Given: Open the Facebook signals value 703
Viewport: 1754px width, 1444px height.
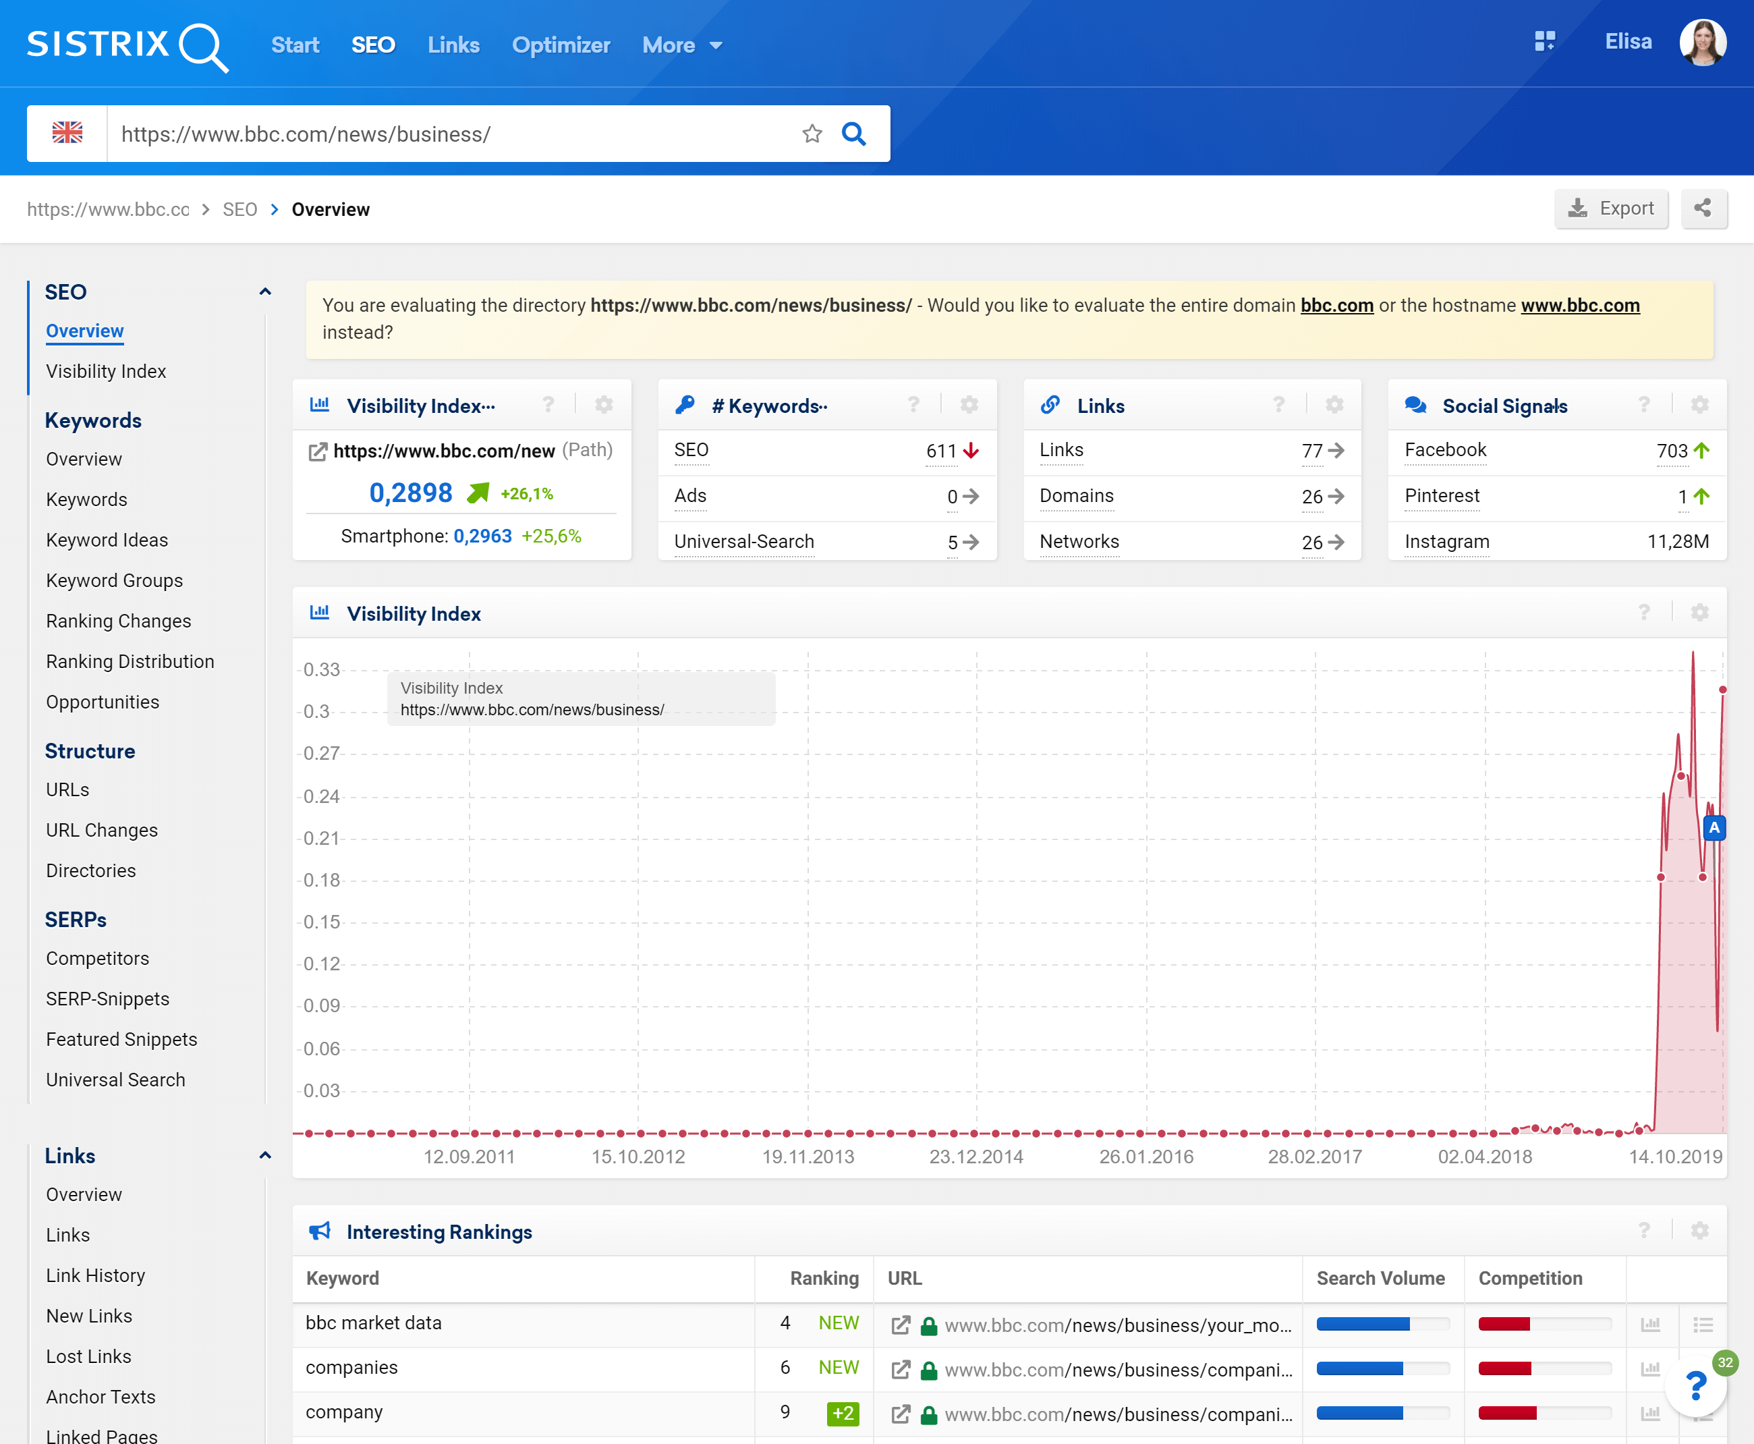Looking at the screenshot, I should coord(1672,451).
